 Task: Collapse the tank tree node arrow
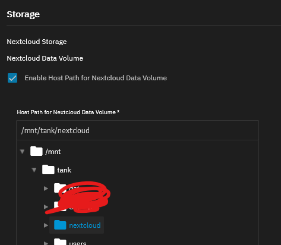coord(34,170)
